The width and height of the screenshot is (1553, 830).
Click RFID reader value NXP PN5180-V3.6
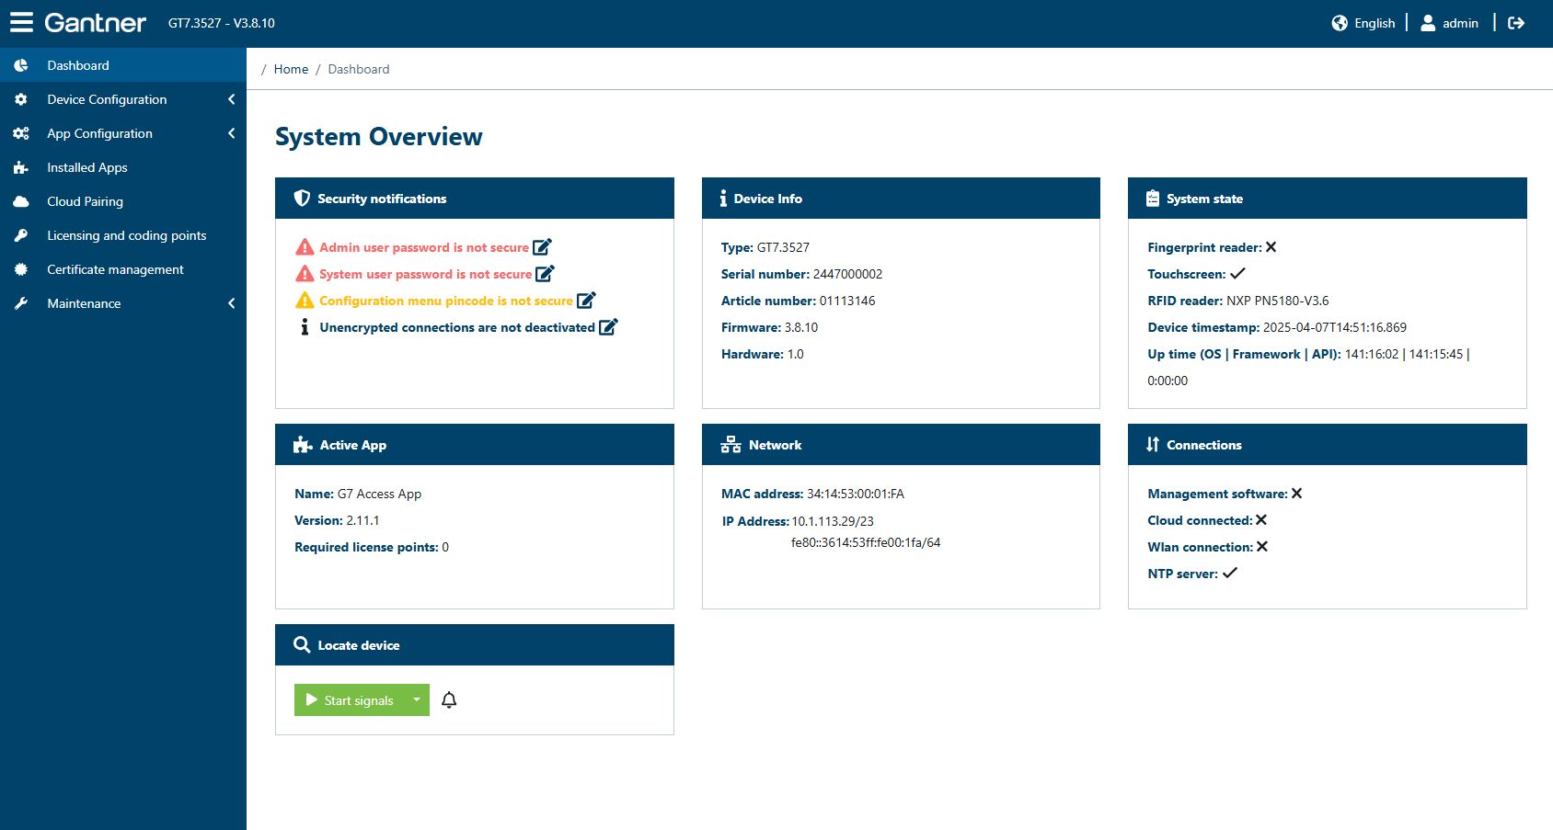(x=1278, y=301)
